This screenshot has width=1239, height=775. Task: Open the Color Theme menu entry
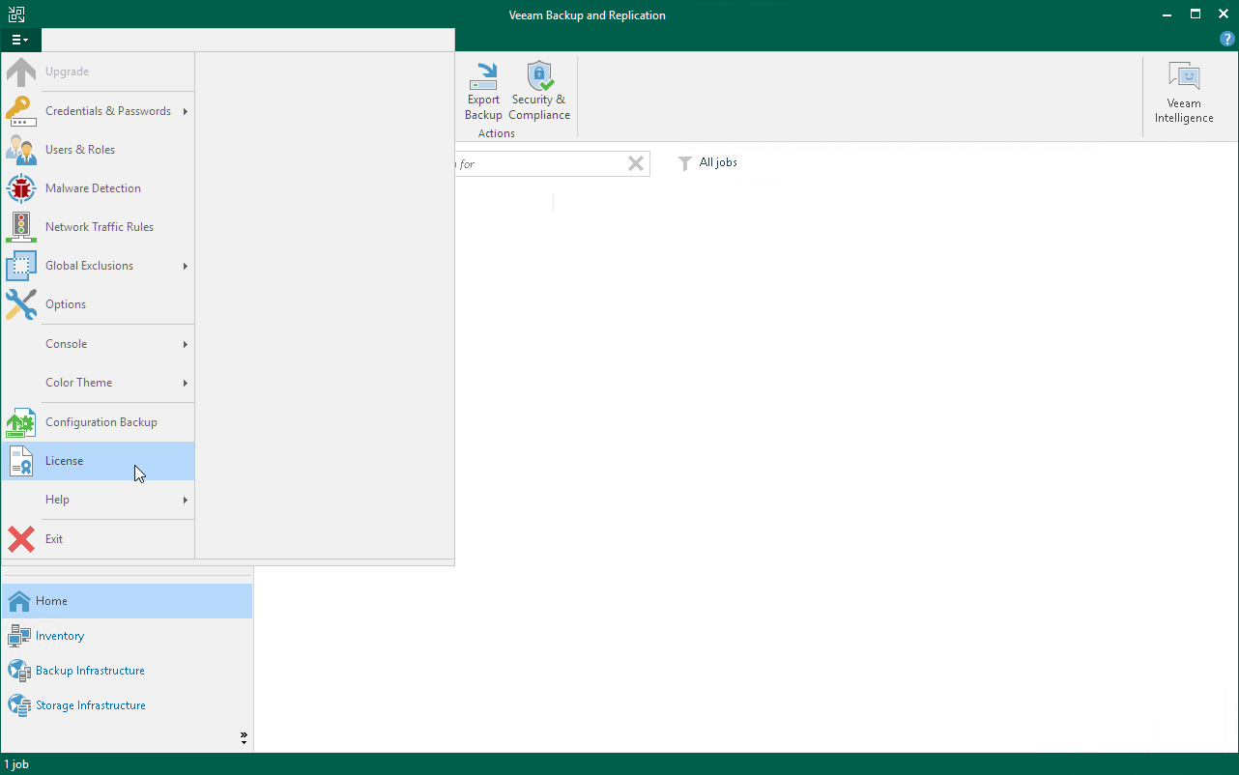tap(99, 383)
